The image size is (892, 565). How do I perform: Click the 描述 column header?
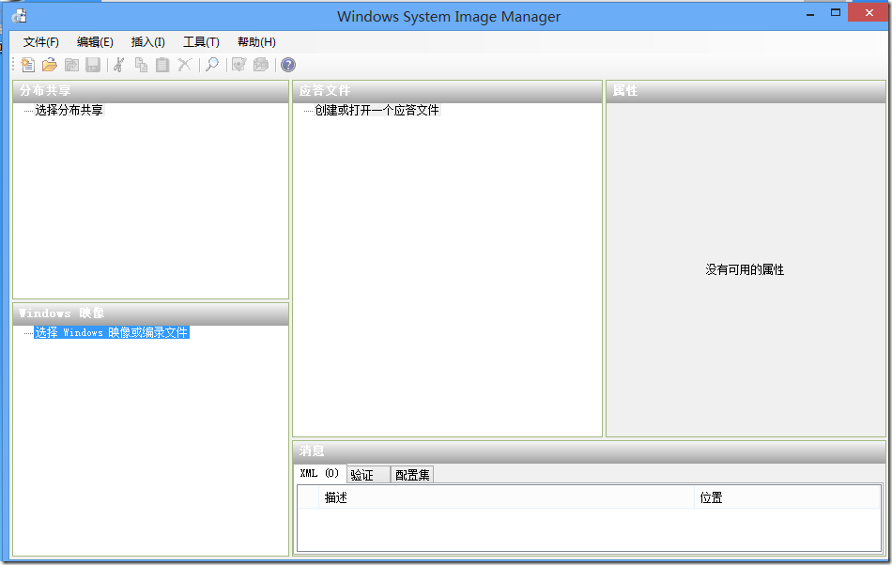(x=506, y=498)
